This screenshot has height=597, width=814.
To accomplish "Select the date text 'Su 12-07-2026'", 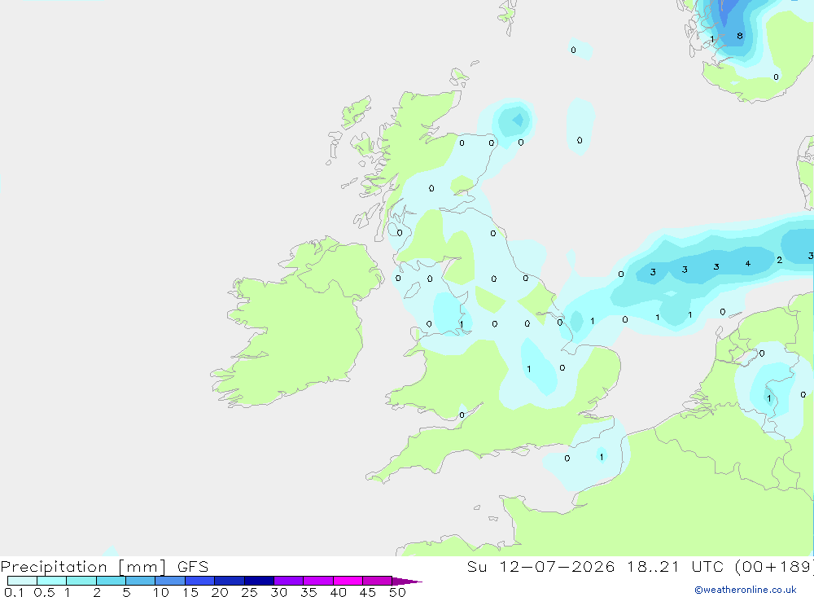I will click(540, 566).
